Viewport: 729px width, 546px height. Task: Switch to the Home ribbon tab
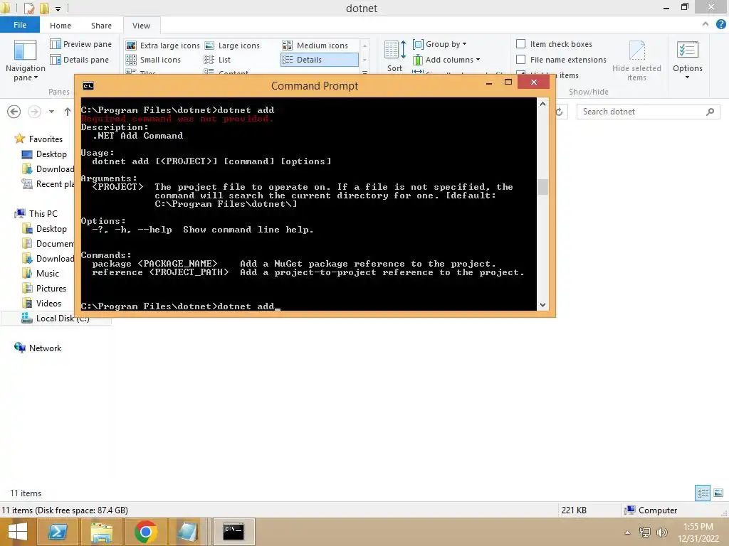tap(61, 26)
